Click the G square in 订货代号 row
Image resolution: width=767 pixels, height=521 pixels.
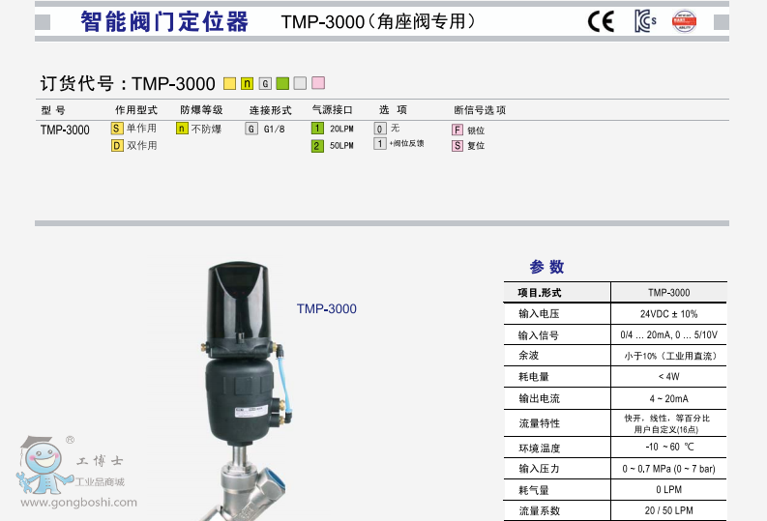pos(265,83)
